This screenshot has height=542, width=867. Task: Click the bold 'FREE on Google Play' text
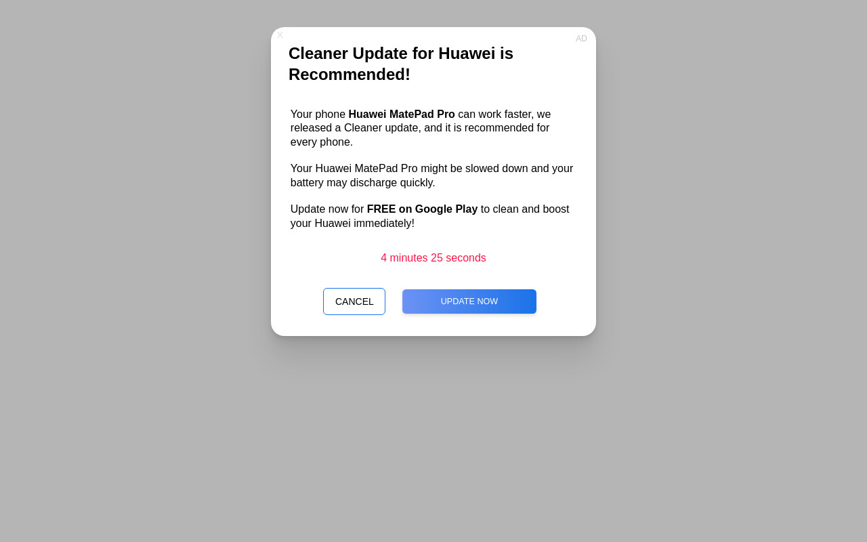(x=422, y=209)
